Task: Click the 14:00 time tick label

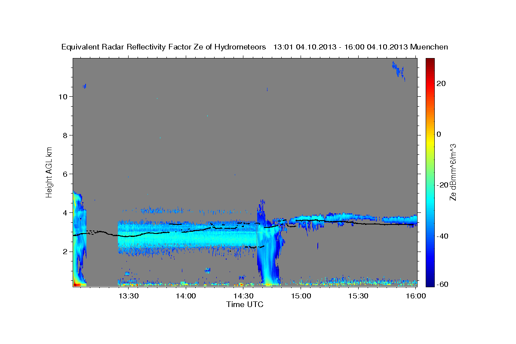Action: click(x=186, y=296)
